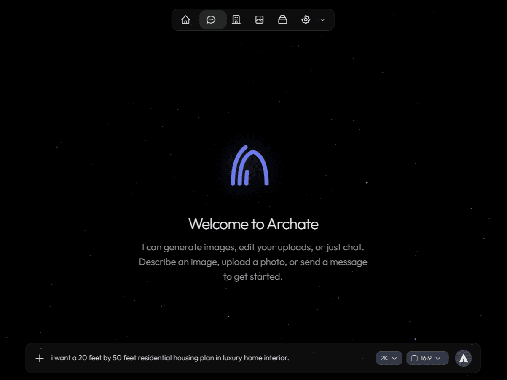Open the image gallery icon
Screen dimensions: 507x380
(x=259, y=20)
